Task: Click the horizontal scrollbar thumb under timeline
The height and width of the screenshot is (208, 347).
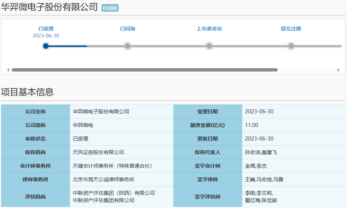Action: coord(144,70)
